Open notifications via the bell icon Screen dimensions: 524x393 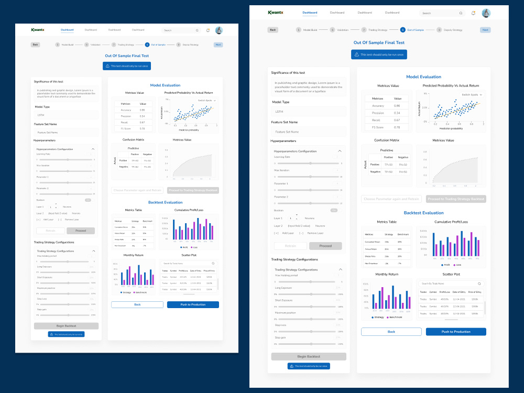click(473, 13)
